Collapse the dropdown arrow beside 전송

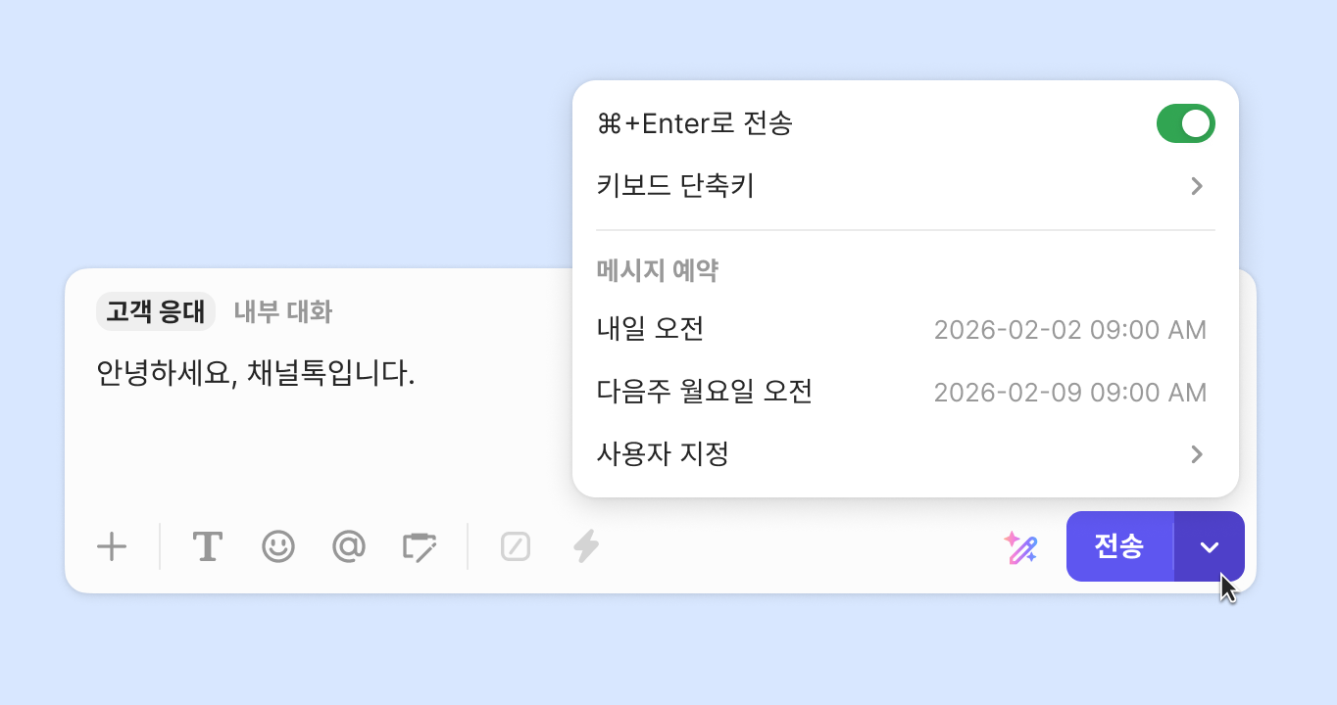tap(1210, 546)
